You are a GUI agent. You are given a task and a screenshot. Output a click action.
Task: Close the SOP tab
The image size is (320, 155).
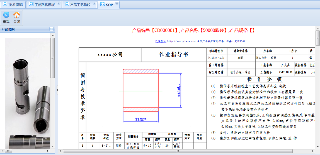point(117,3)
